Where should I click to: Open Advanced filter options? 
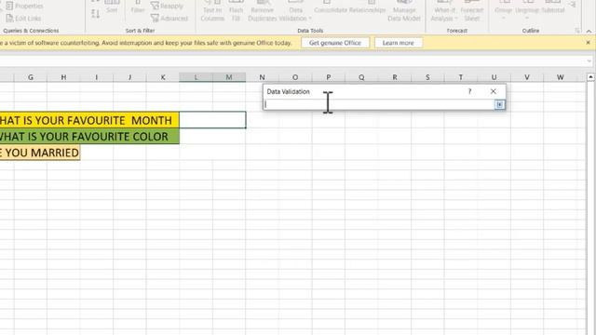point(169,19)
